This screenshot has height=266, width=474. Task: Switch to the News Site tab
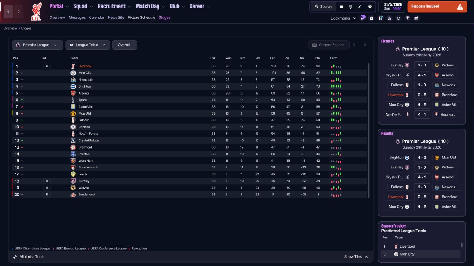(x=116, y=17)
